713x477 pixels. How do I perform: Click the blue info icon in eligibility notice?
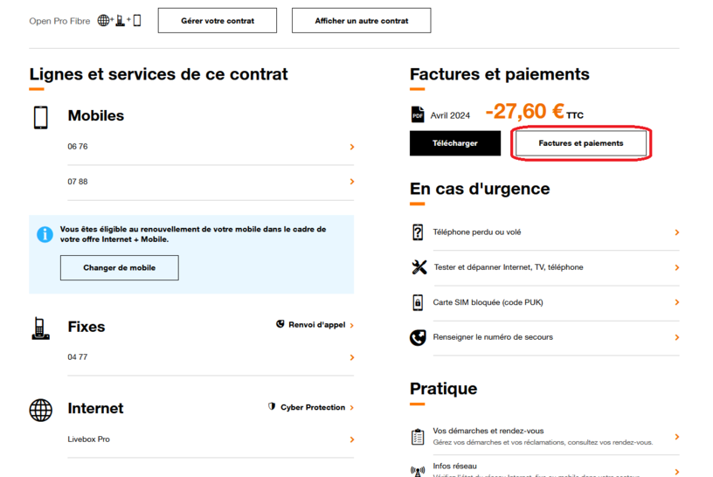pyautogui.click(x=45, y=235)
